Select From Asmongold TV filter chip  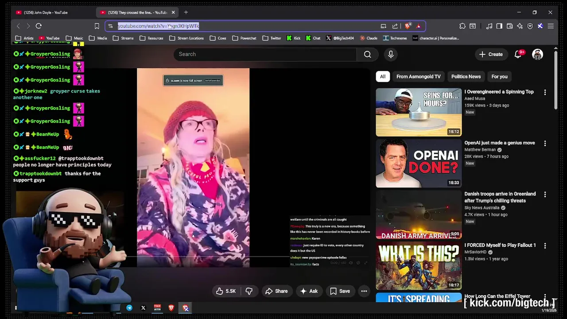[x=419, y=77]
